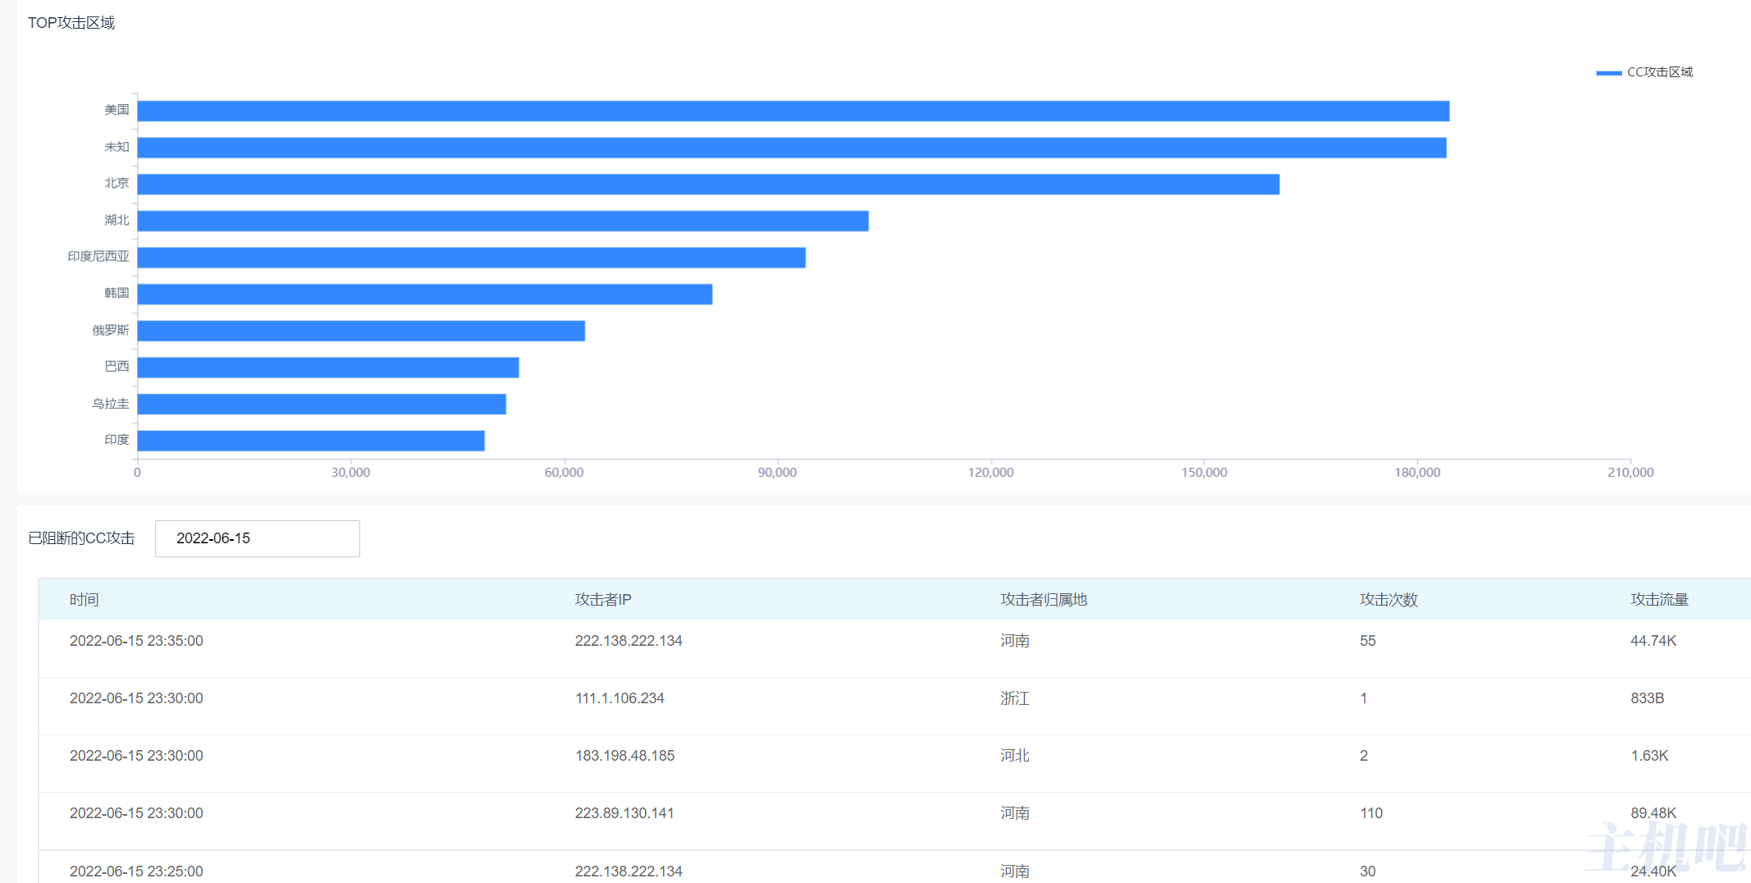This screenshot has width=1751, height=883.
Task: Click the 浙江 location cell
Action: tap(1014, 698)
